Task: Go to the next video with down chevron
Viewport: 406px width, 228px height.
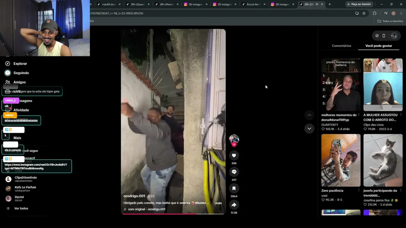Action: pyautogui.click(x=309, y=128)
